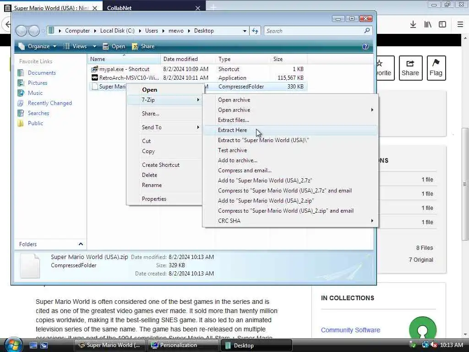Viewport: 469px width, 352px height.
Task: Open Documents in Favorite Links
Action: [x=42, y=73]
